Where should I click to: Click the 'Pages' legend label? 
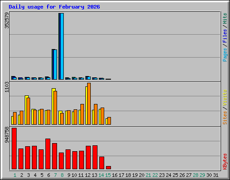(x=225, y=55)
